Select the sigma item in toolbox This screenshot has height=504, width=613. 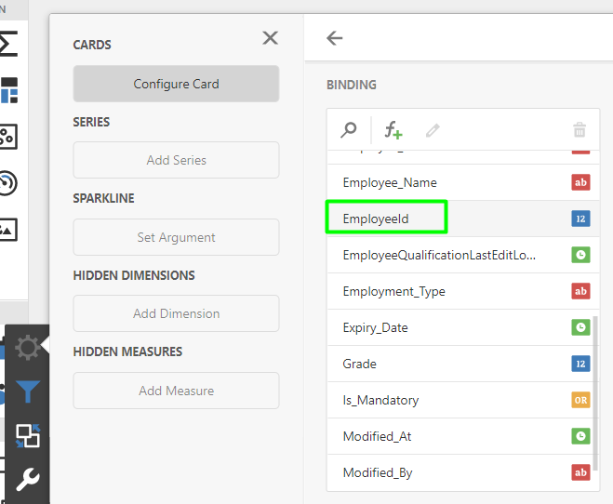point(8,44)
